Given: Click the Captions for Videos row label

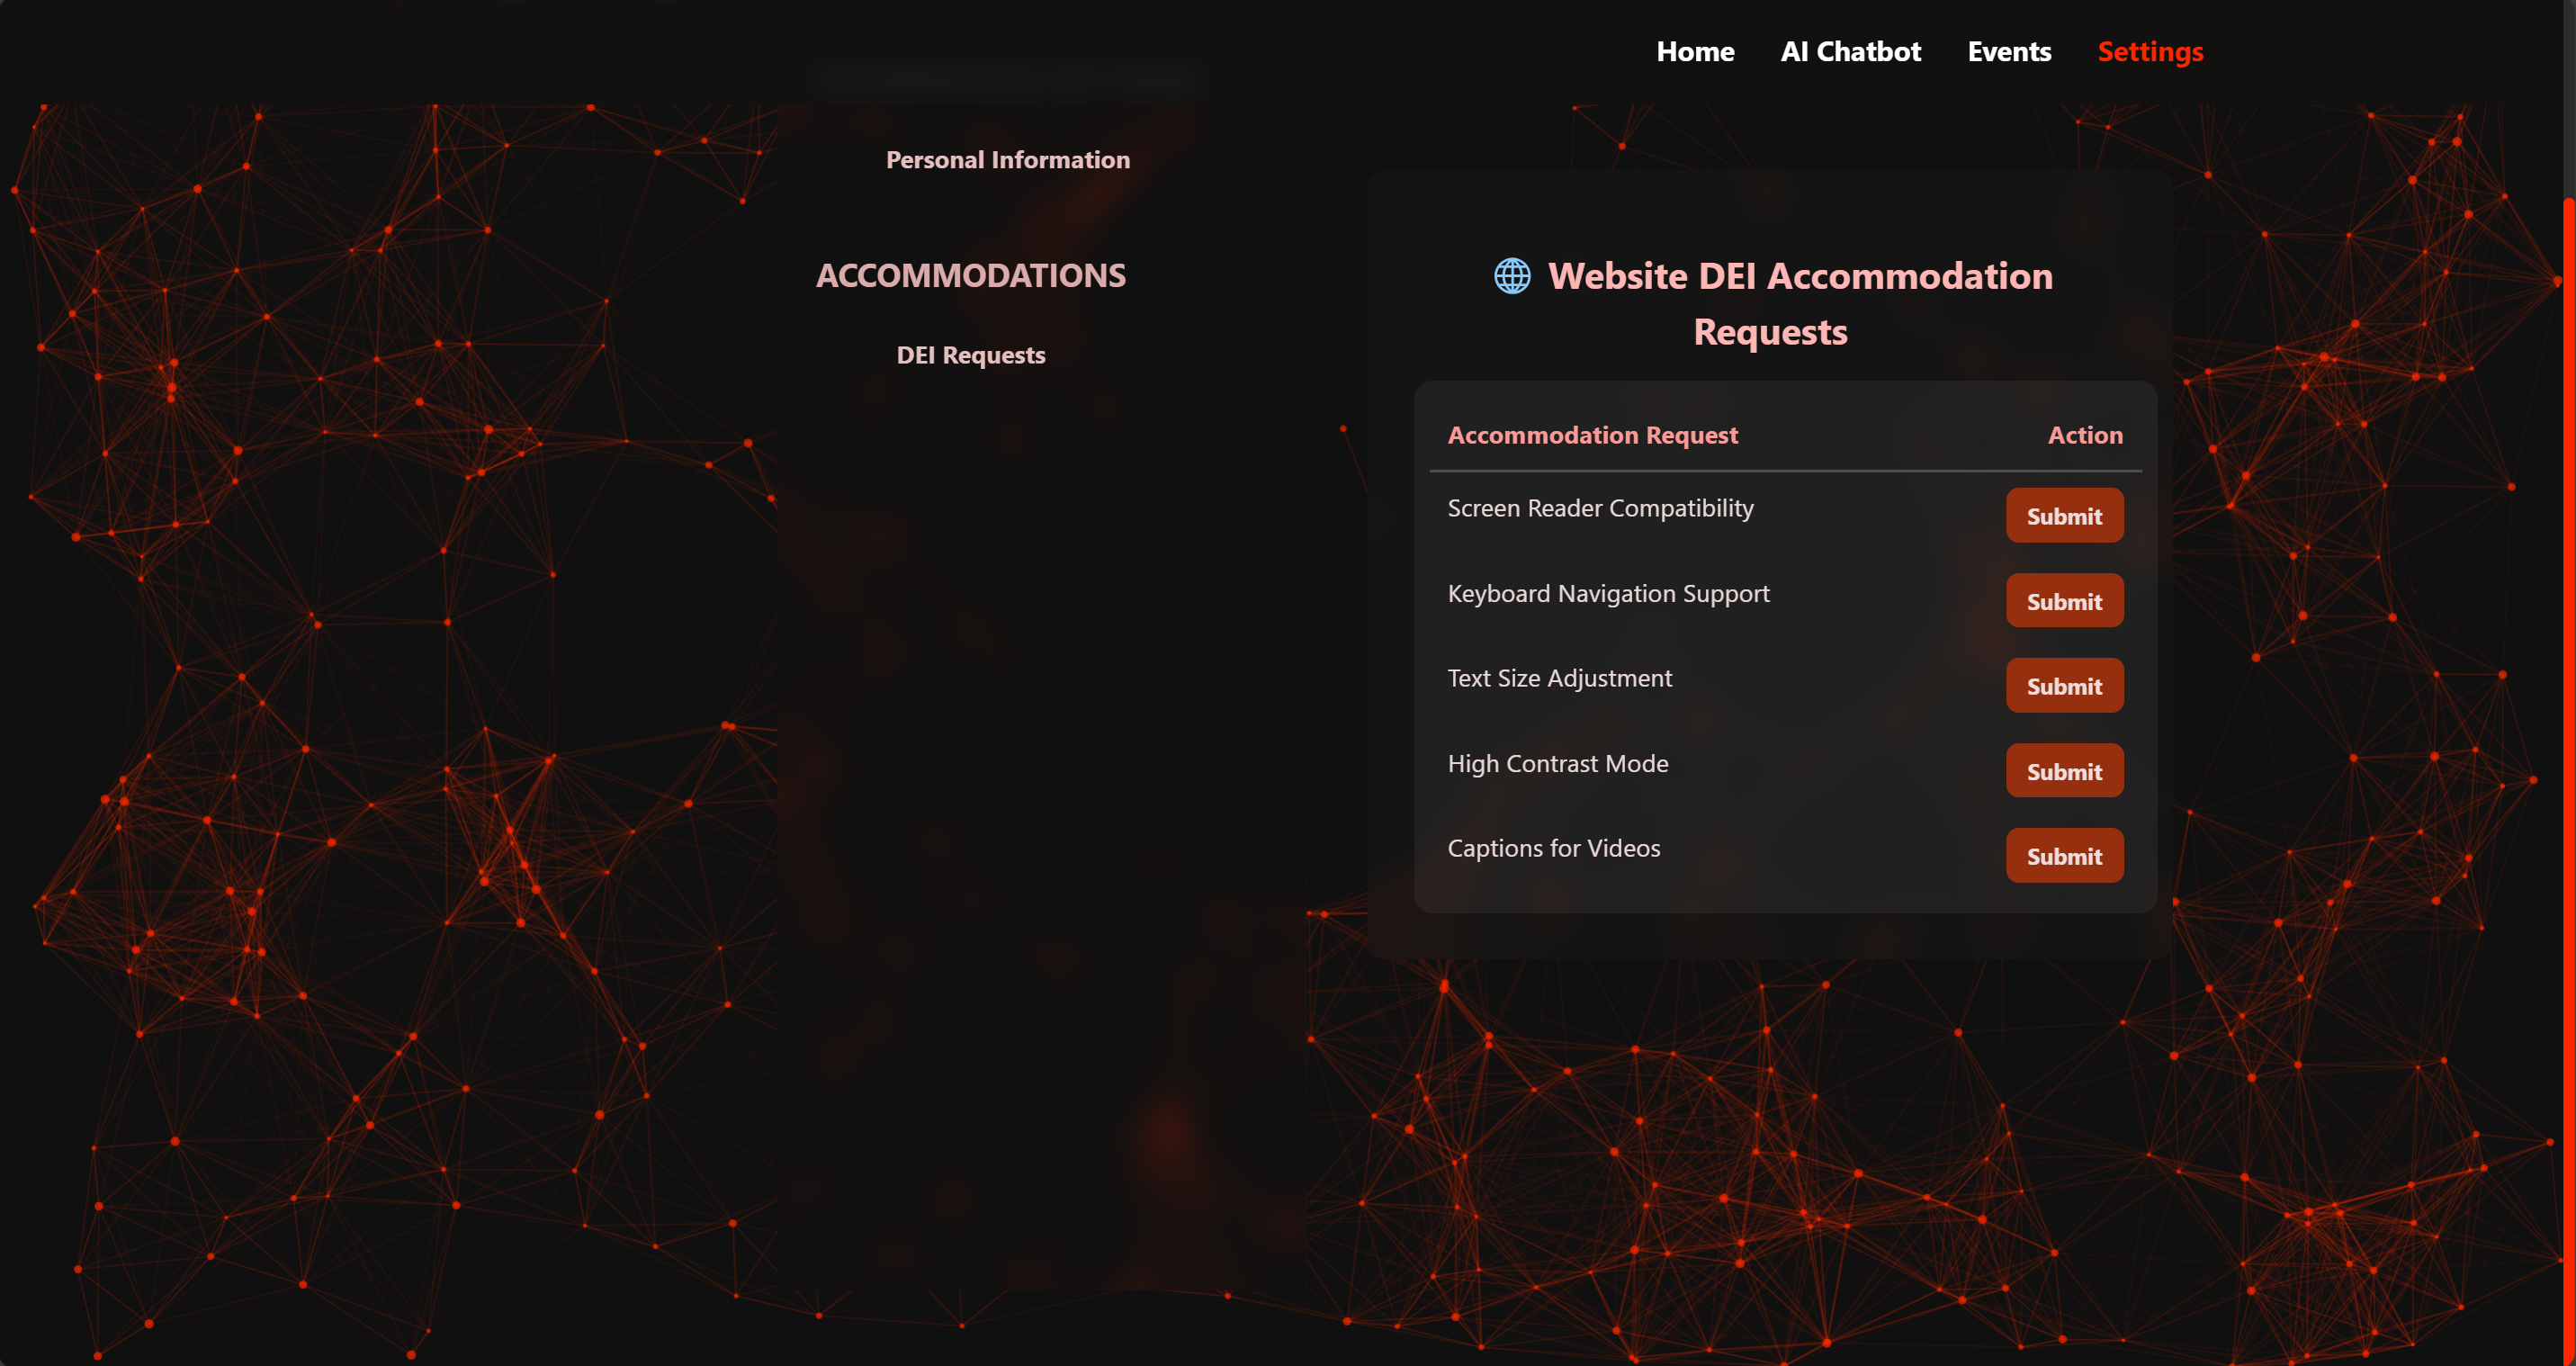Looking at the screenshot, I should click(x=1553, y=848).
